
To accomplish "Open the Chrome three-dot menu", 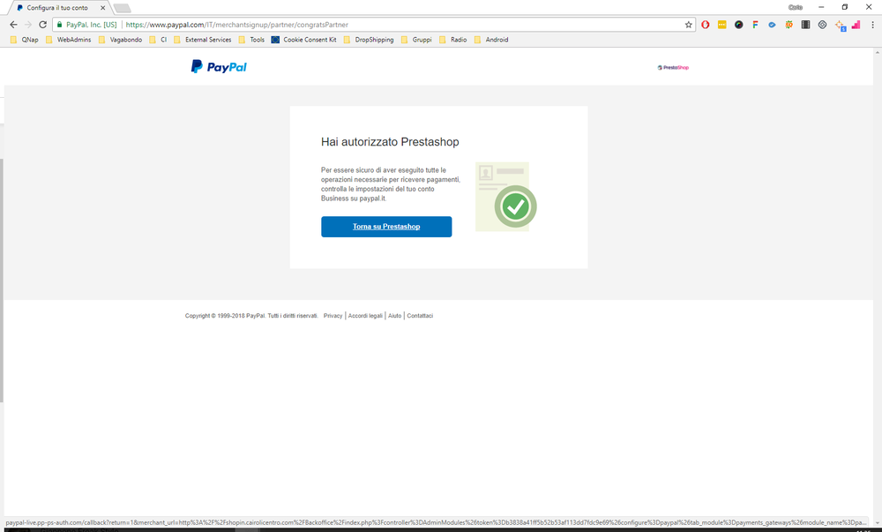I will click(x=871, y=25).
